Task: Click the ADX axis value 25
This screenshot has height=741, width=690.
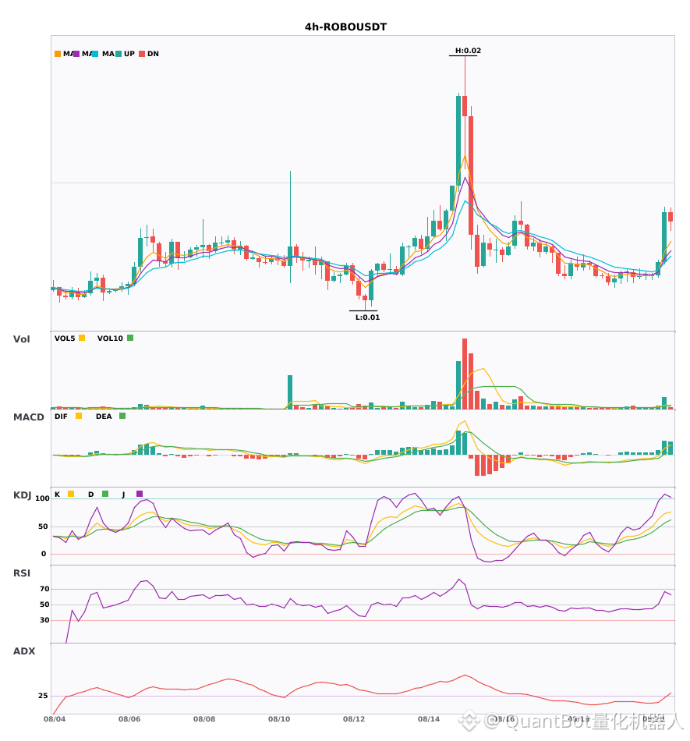Action: pos(43,696)
